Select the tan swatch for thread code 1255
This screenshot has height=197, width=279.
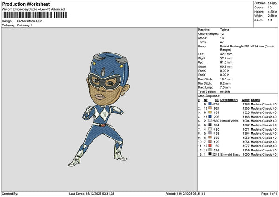pos(210,108)
